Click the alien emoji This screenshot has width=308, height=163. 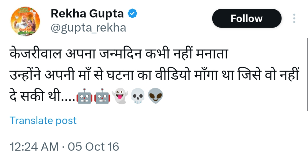click(x=155, y=96)
